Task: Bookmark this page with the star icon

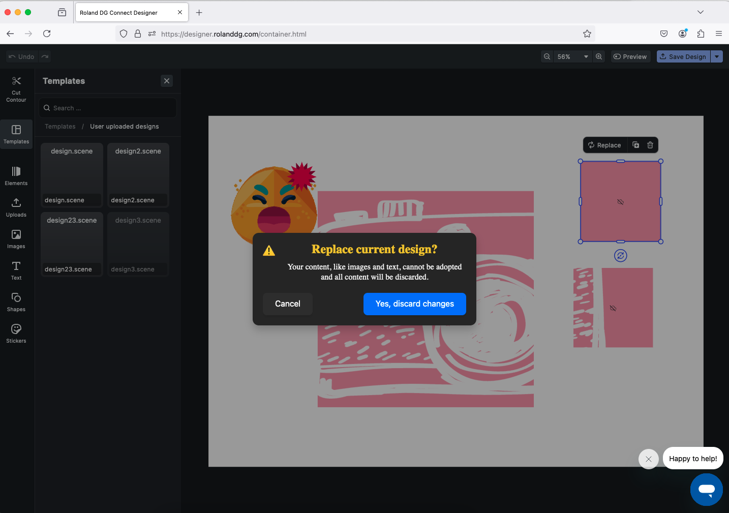Action: point(587,34)
